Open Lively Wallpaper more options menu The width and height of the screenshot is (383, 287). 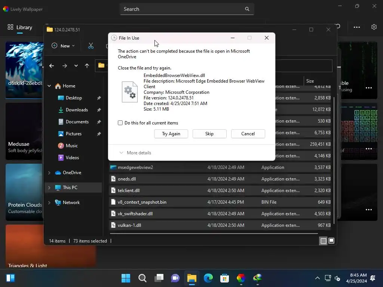pyautogui.click(x=357, y=27)
